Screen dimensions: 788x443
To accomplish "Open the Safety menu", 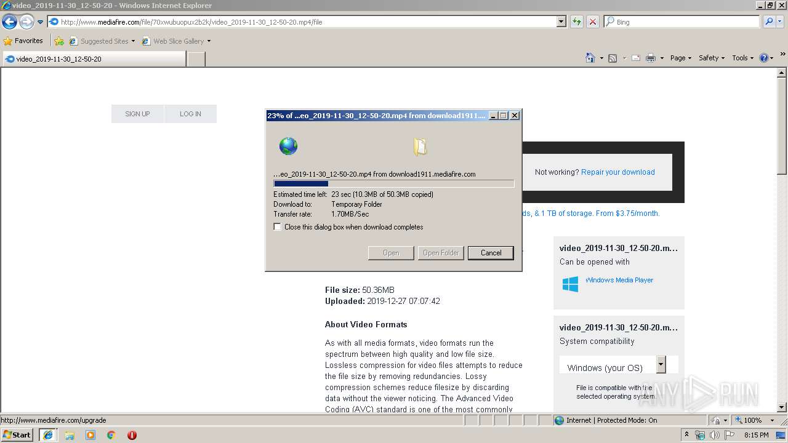I will coord(711,58).
